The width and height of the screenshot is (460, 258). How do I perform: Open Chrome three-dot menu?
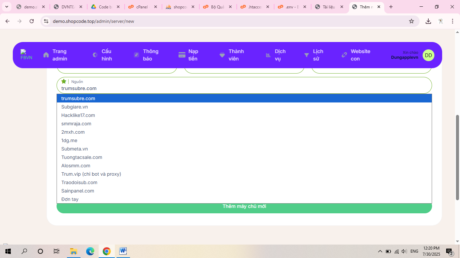point(453,21)
